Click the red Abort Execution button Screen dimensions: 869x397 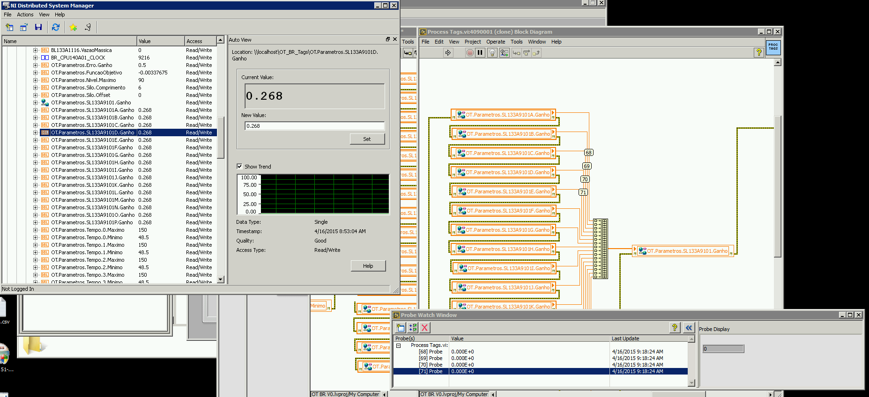(470, 53)
